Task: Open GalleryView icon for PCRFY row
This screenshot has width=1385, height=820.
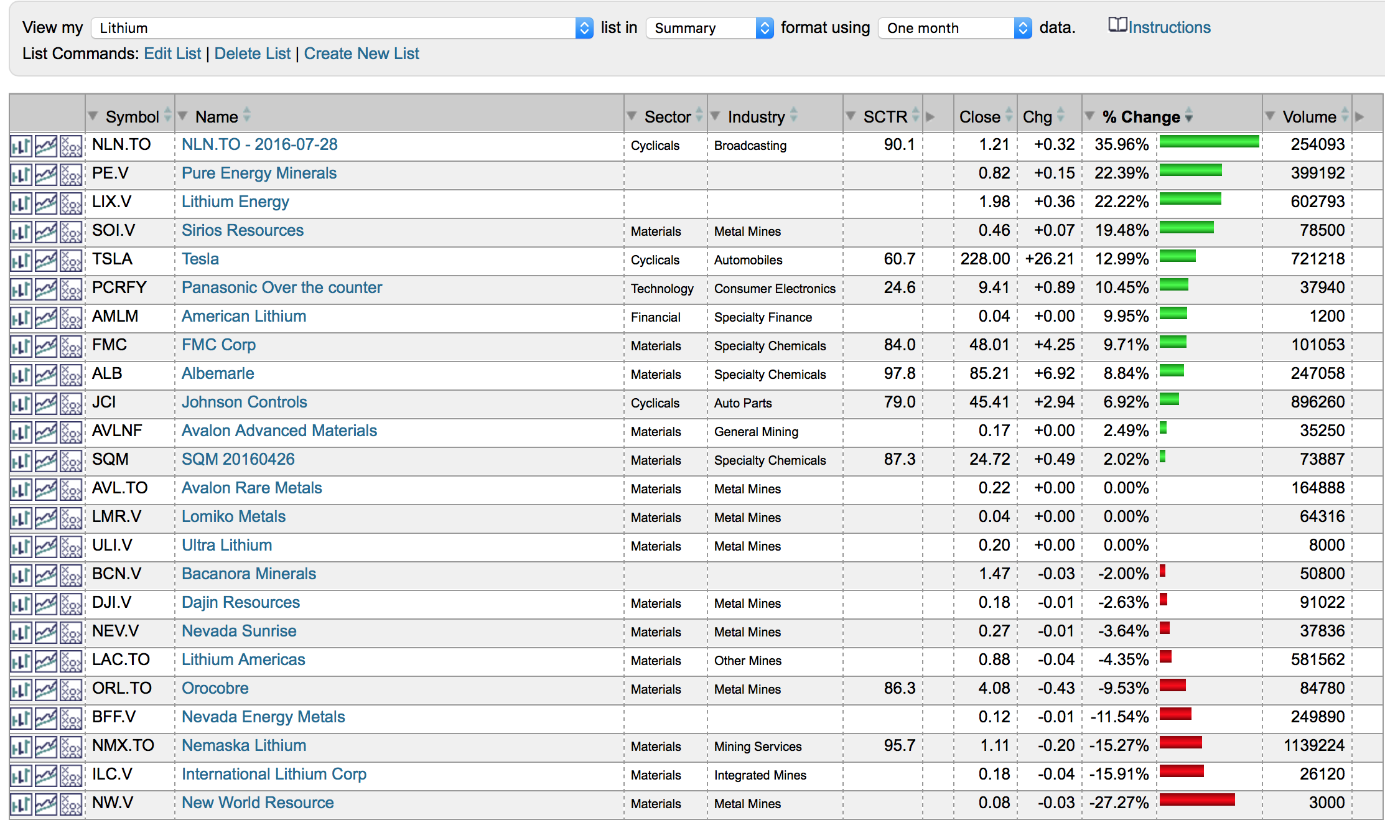Action: coord(45,289)
